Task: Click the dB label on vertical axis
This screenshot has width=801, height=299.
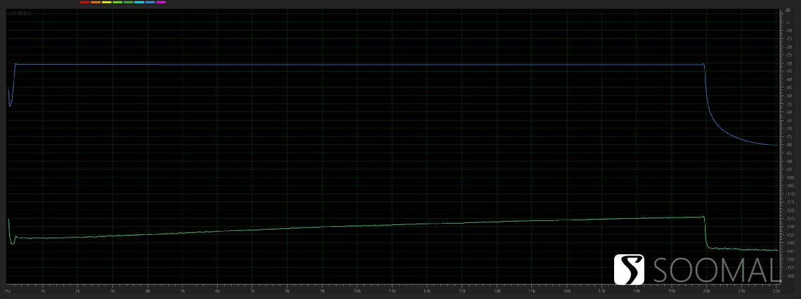Action: pos(788,10)
